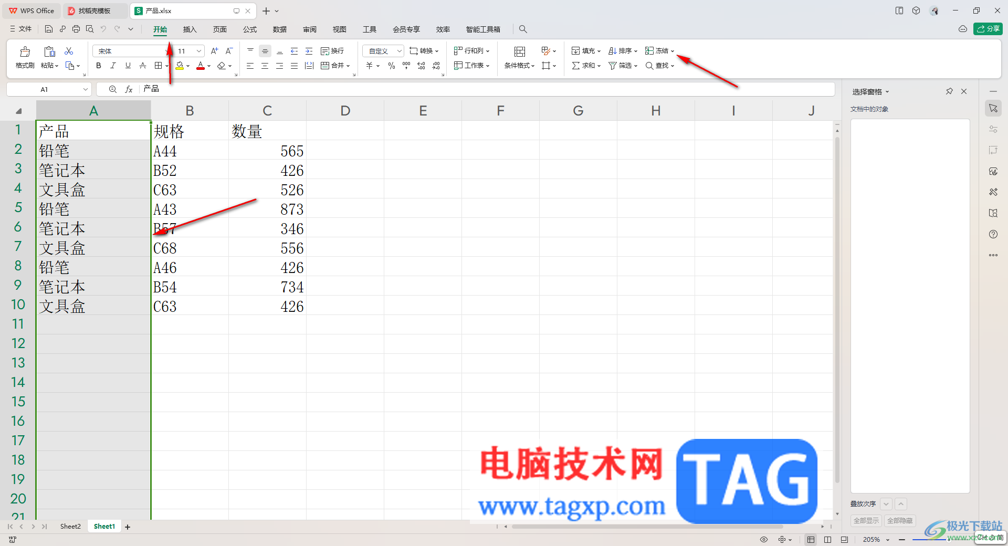This screenshot has width=1008, height=546.
Task: Open the 工作表 worksheet menu
Action: pyautogui.click(x=472, y=66)
